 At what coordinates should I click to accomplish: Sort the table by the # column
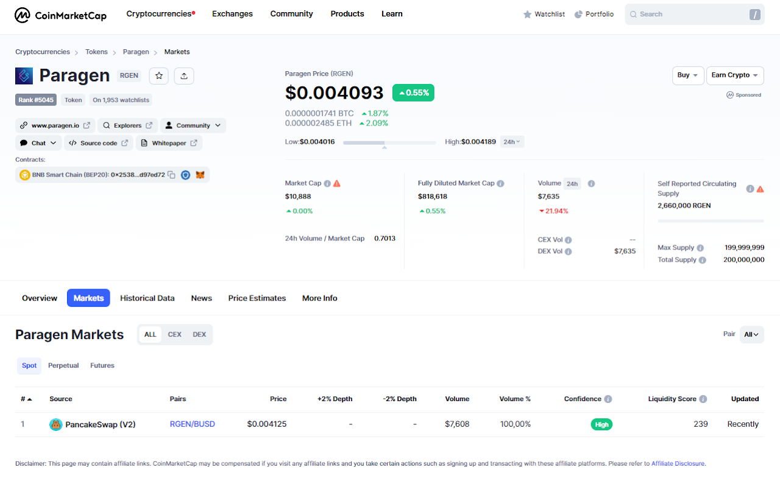26,399
